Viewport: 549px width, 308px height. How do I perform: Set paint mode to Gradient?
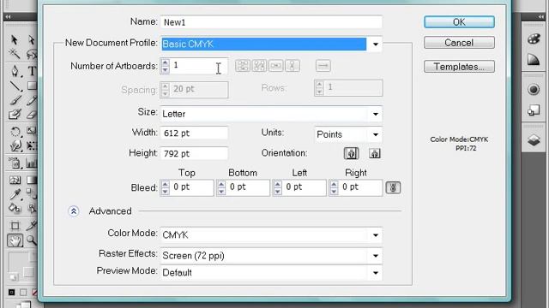[x=23, y=293]
